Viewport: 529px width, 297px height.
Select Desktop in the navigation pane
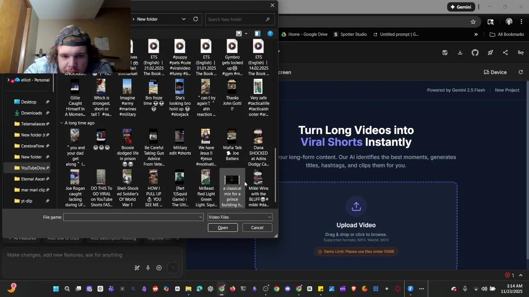click(x=29, y=102)
